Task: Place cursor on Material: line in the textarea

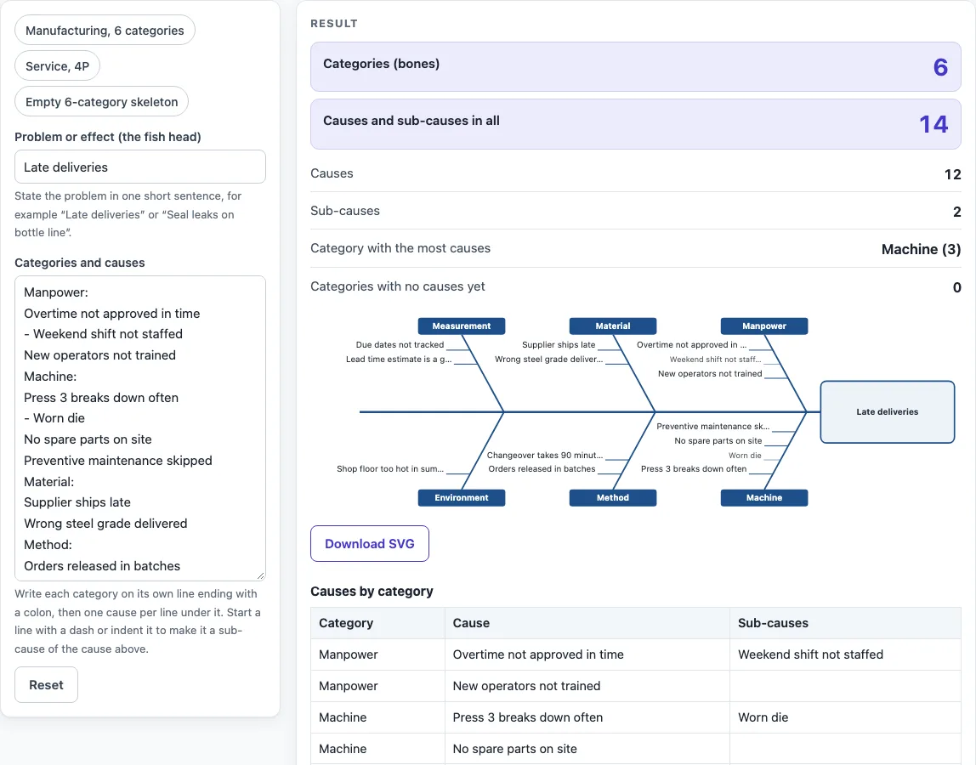Action: pyautogui.click(x=48, y=482)
